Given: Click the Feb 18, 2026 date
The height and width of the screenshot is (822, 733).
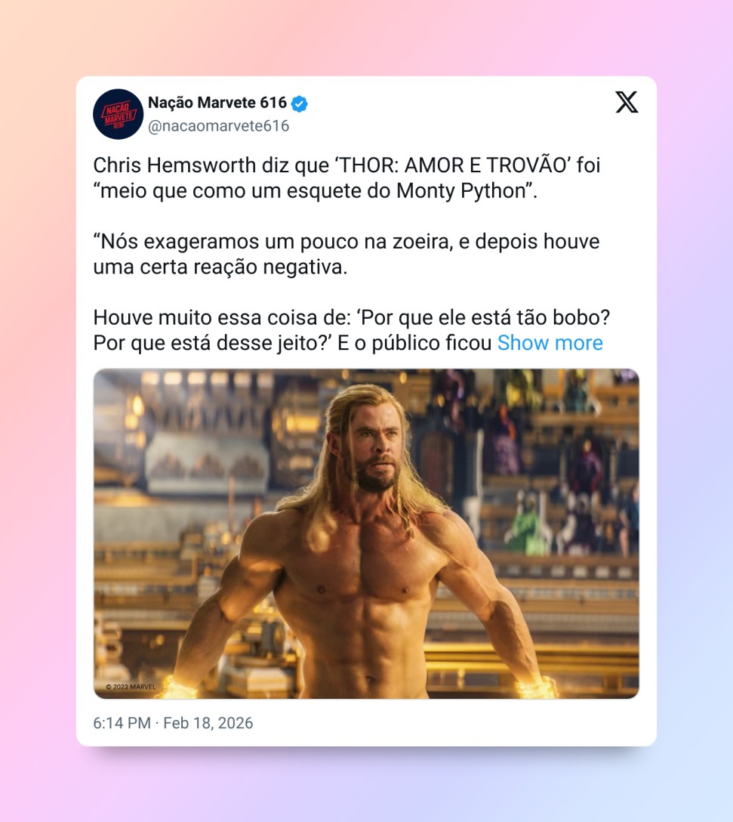Looking at the screenshot, I should click(x=208, y=723).
